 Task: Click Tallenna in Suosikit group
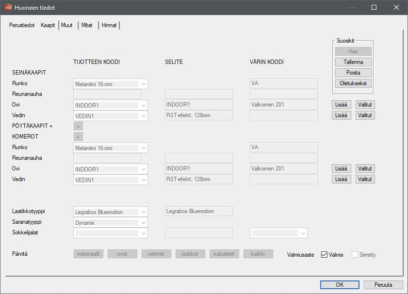point(353,62)
